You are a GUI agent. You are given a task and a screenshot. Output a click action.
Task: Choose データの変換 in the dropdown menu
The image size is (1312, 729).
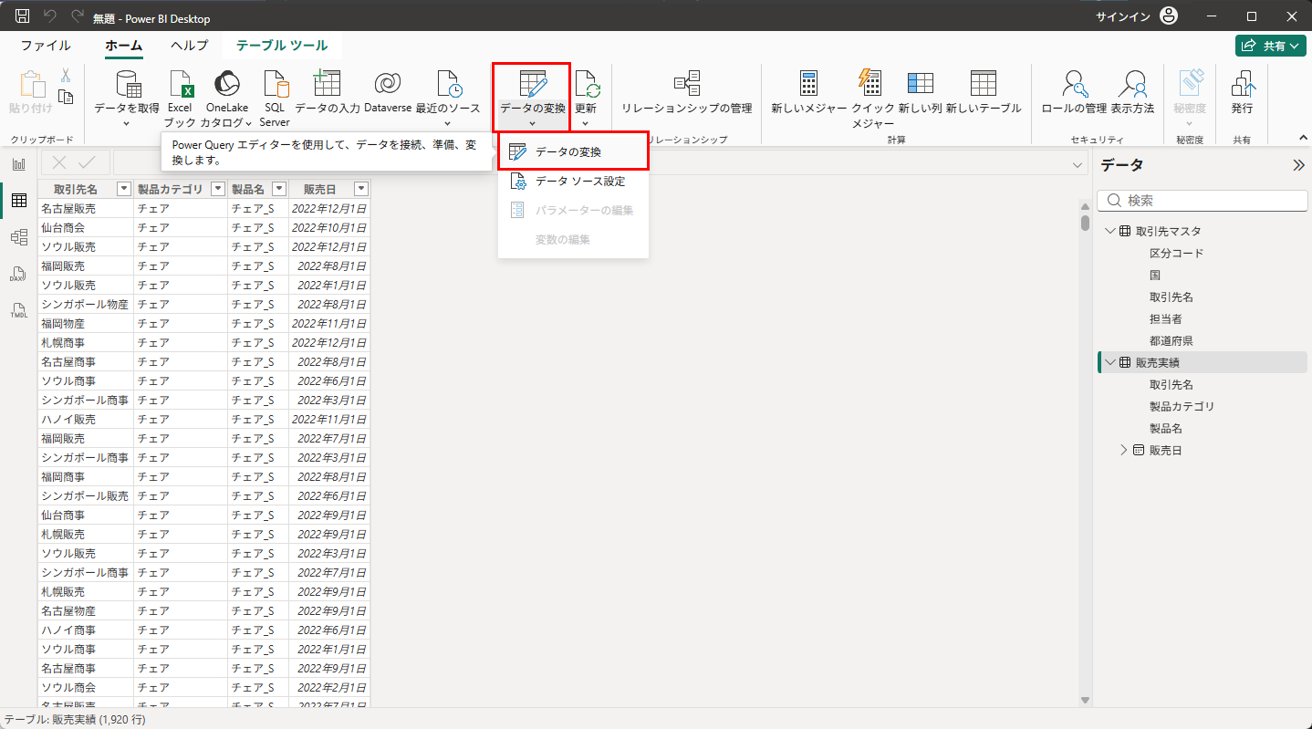[574, 151]
